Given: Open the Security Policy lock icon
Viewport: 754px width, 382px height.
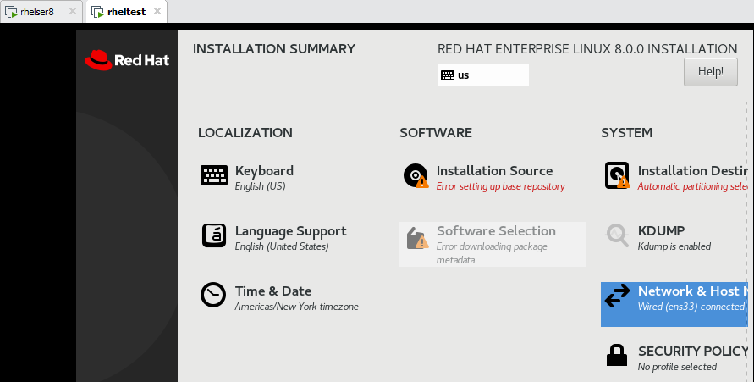Looking at the screenshot, I should point(616,356).
